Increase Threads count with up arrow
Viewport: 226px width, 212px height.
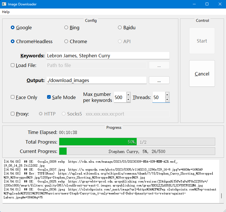pyautogui.click(x=167, y=95)
